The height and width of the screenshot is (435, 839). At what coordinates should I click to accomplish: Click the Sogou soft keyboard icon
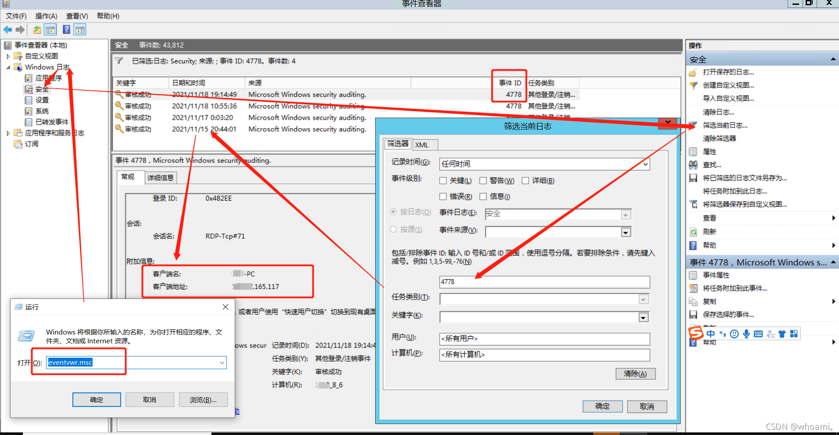pyautogui.click(x=758, y=334)
